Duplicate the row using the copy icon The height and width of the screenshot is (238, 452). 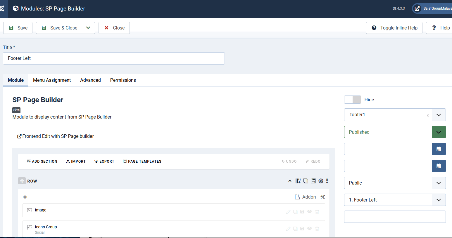306,181
